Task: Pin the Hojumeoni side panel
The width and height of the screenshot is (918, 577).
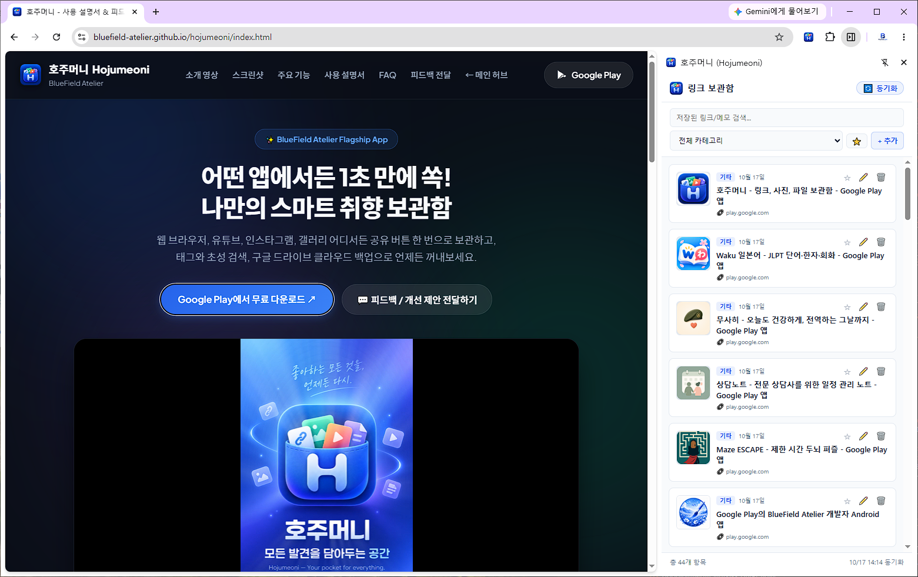Action: tap(884, 62)
